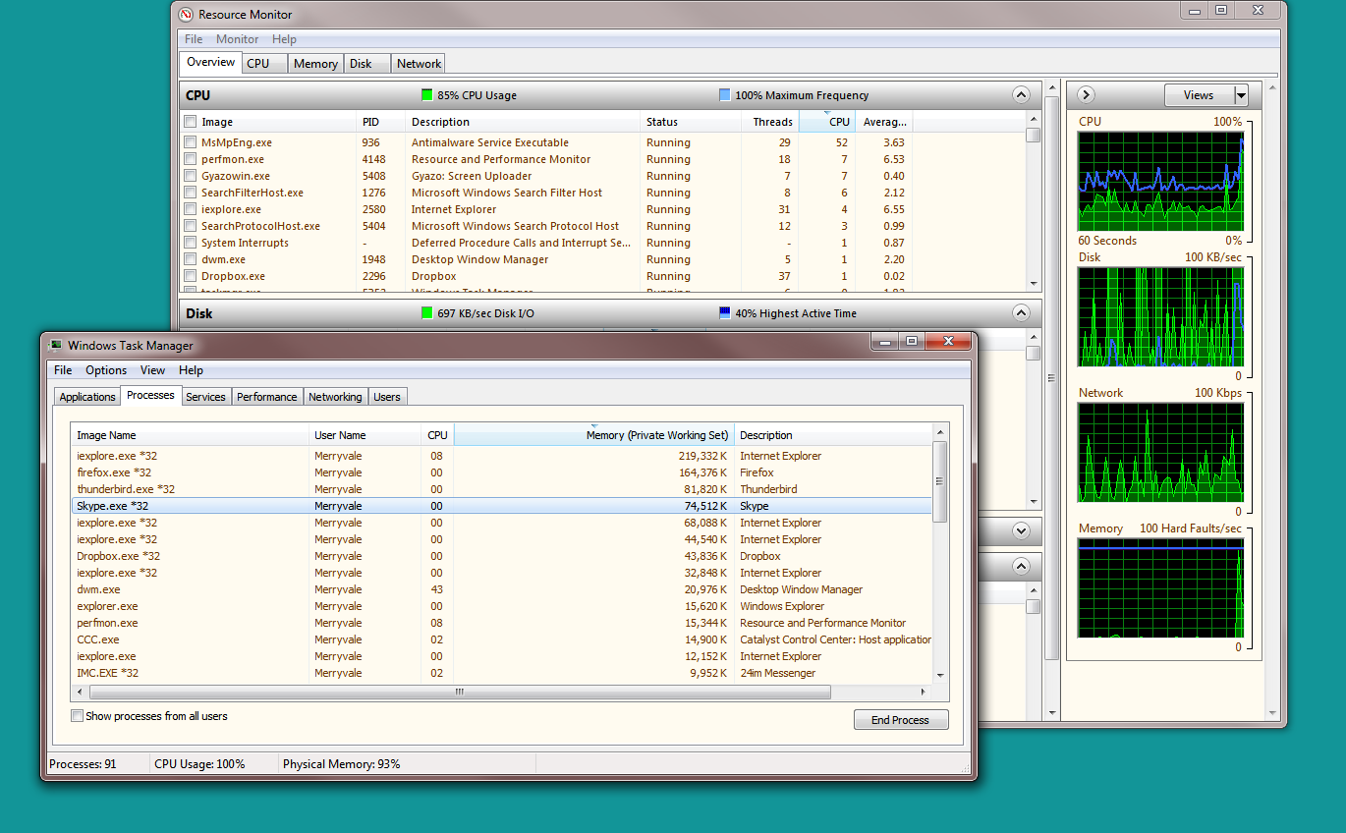The height and width of the screenshot is (833, 1346).
Task: Sort Resource Monitor list by Status column
Action: pos(690,122)
